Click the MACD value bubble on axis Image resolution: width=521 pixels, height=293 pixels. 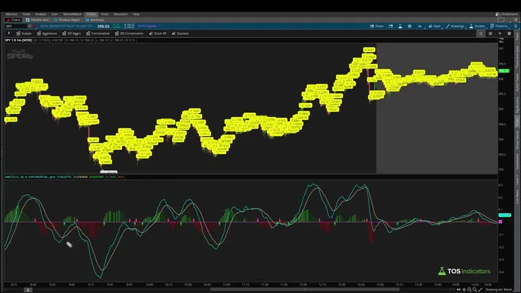(505, 215)
